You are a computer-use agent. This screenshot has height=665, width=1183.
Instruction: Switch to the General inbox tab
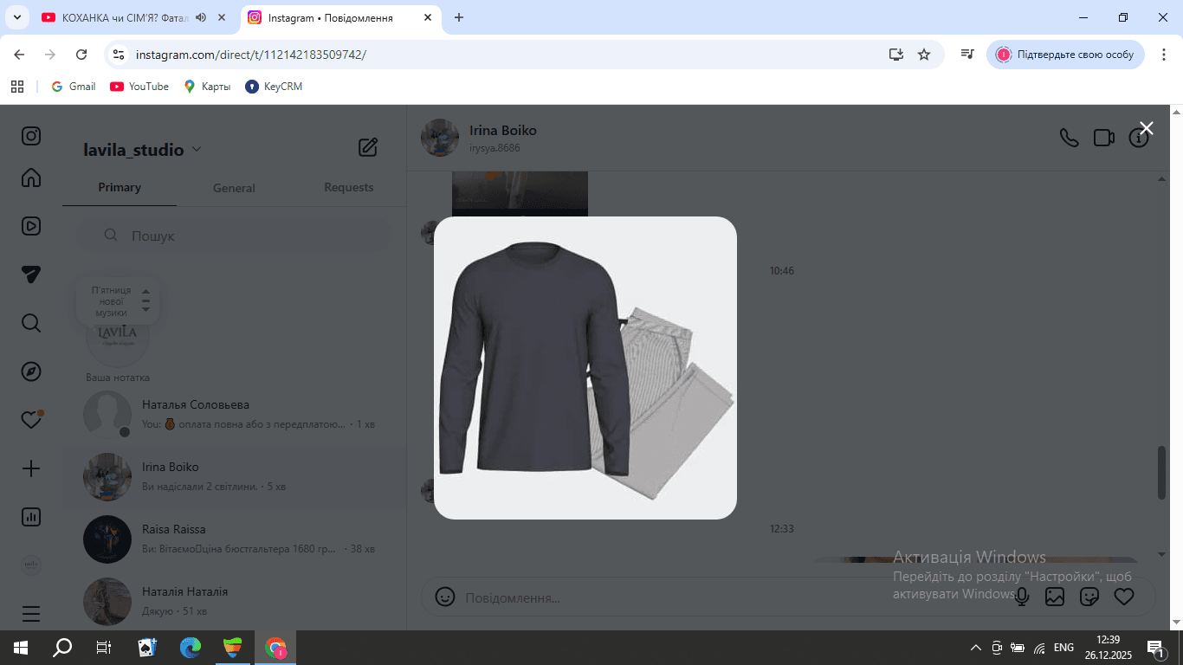point(234,188)
